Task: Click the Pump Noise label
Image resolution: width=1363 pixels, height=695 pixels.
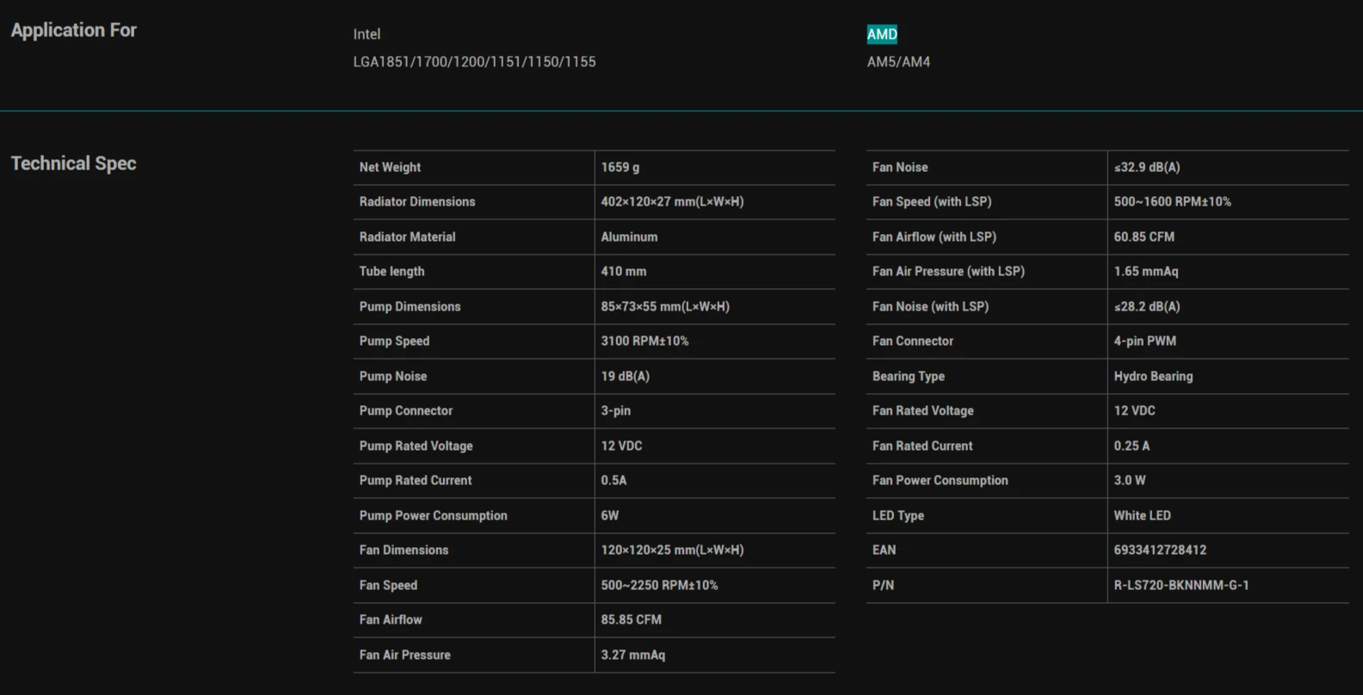Action: pos(392,377)
